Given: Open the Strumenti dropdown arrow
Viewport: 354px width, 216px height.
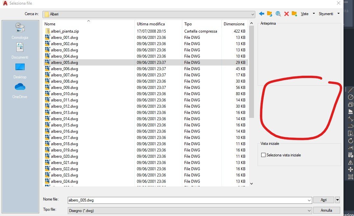Looking at the screenshot, I should (339, 14).
